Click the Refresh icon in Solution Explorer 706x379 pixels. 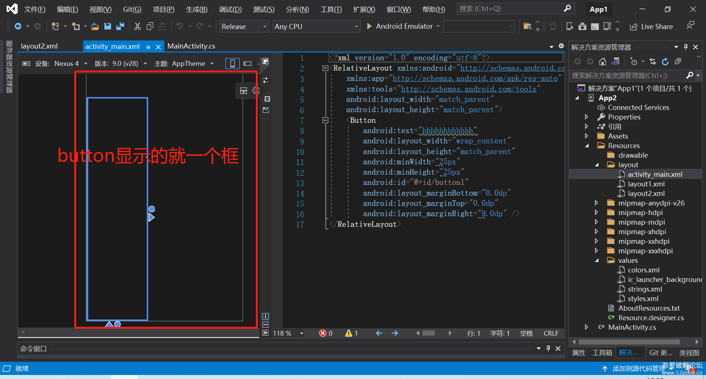(665, 61)
